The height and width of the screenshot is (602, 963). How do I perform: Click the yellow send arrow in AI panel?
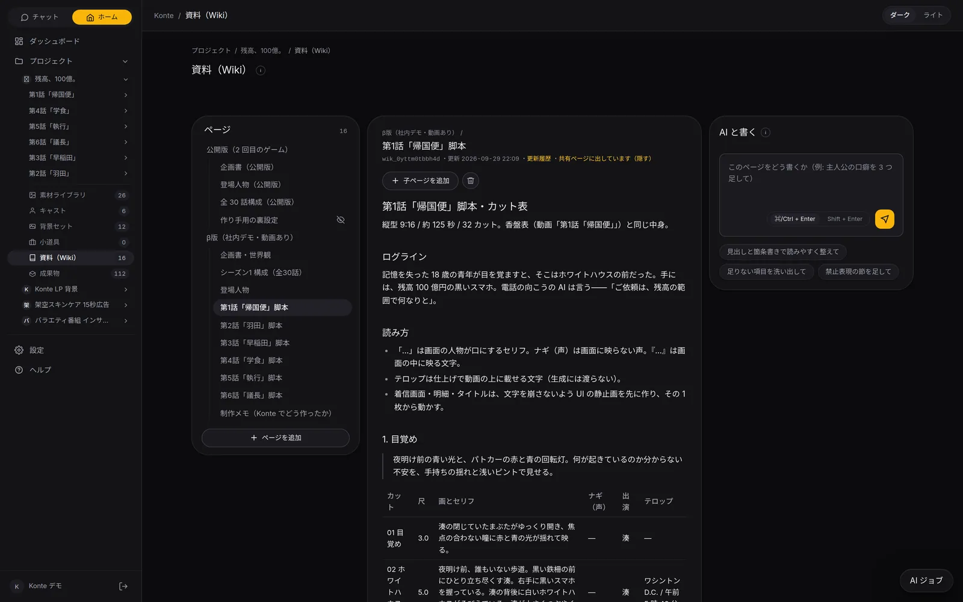point(884,219)
